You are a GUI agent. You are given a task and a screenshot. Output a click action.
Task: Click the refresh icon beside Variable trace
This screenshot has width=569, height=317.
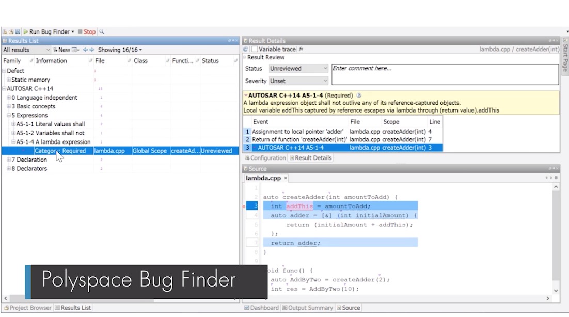(246, 49)
